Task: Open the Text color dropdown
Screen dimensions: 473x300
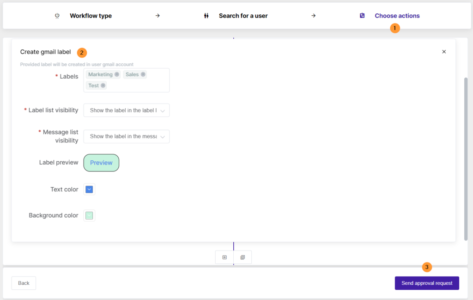Action: (x=89, y=189)
